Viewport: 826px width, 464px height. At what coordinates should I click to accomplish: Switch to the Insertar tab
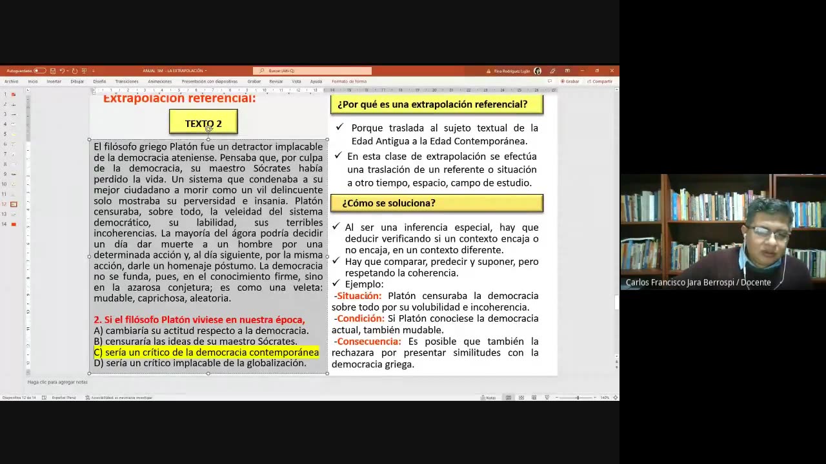tap(54, 81)
